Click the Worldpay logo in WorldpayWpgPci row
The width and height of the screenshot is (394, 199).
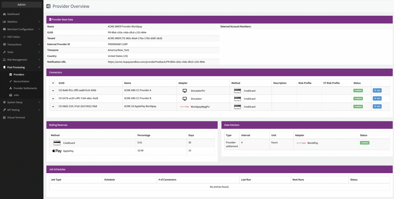click(x=185, y=107)
